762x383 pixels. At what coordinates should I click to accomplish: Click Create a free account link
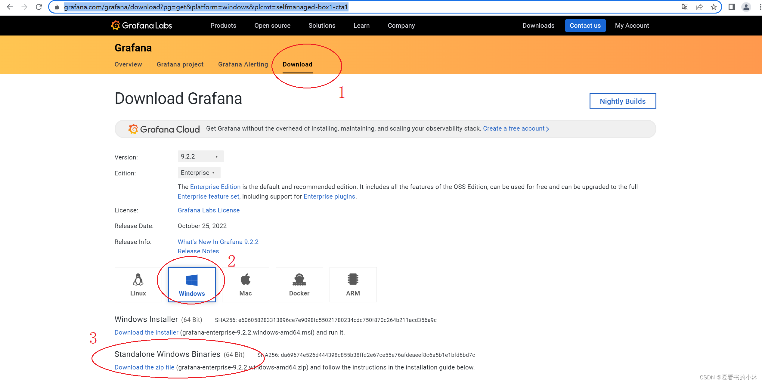(x=516, y=128)
